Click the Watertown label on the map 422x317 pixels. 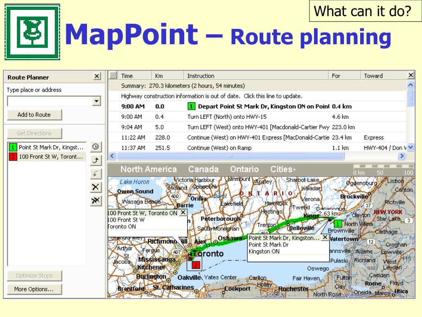coord(344,239)
